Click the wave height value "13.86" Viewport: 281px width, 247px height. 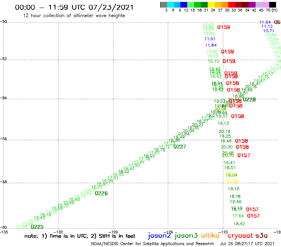[x=271, y=35]
